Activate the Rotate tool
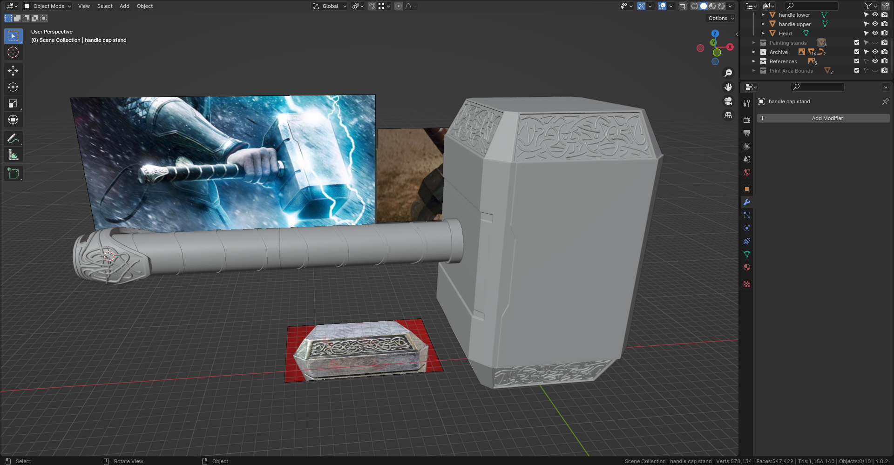 pos(13,87)
